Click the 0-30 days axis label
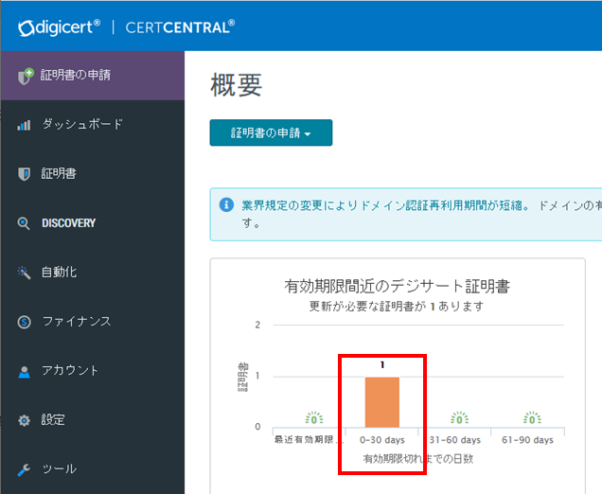This screenshot has height=494, width=602. [382, 440]
